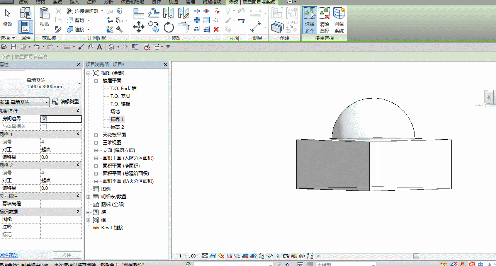Click 清除选择 clear selection button

point(324,20)
